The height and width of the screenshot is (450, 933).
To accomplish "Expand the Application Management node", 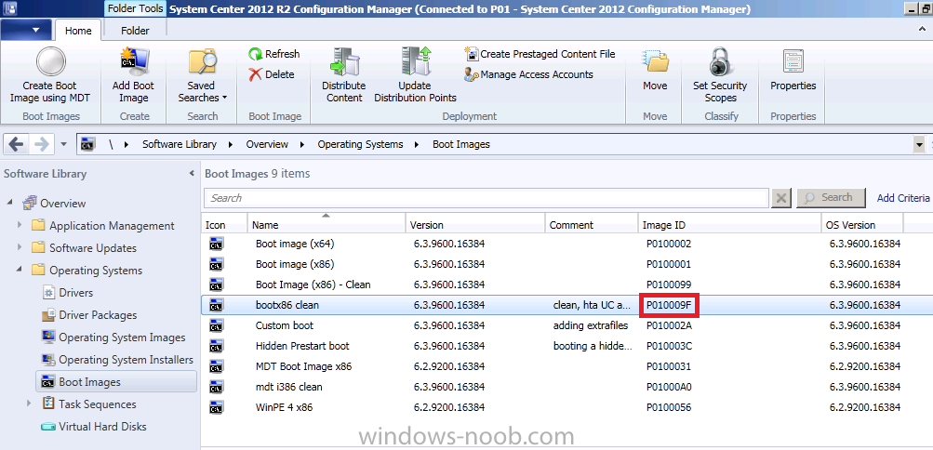I will (20, 225).
